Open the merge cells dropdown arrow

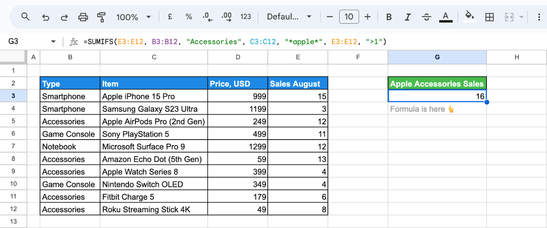tap(521, 17)
